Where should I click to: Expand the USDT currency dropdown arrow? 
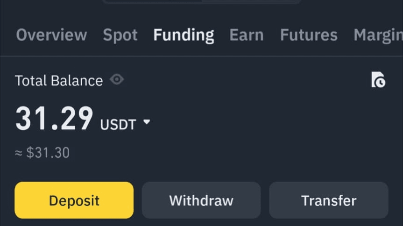147,121
